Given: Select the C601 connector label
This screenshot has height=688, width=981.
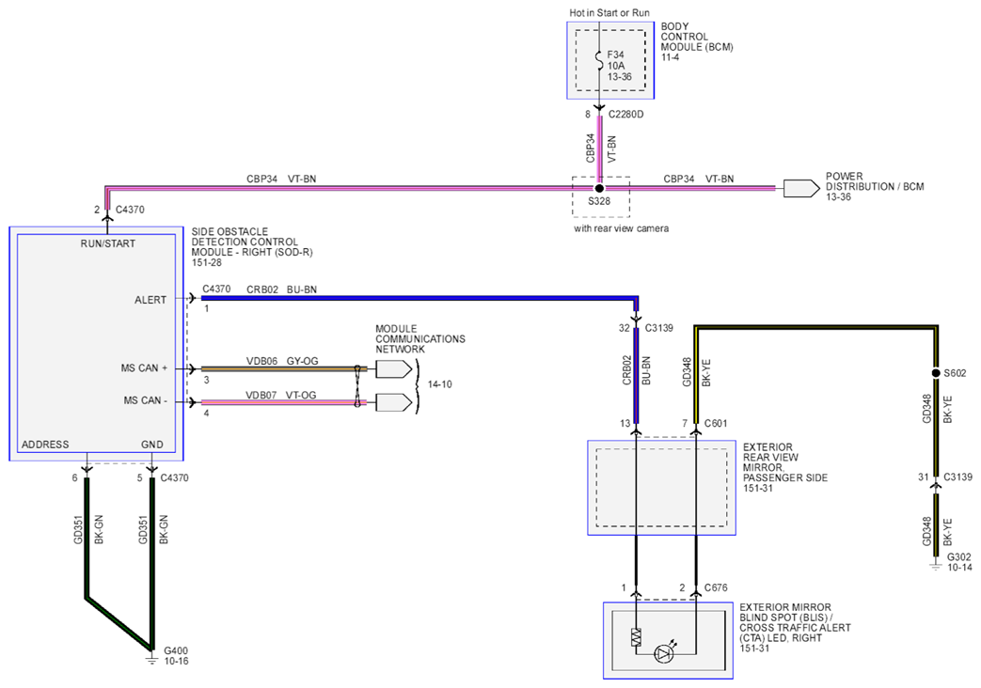Looking at the screenshot, I should 716,424.
